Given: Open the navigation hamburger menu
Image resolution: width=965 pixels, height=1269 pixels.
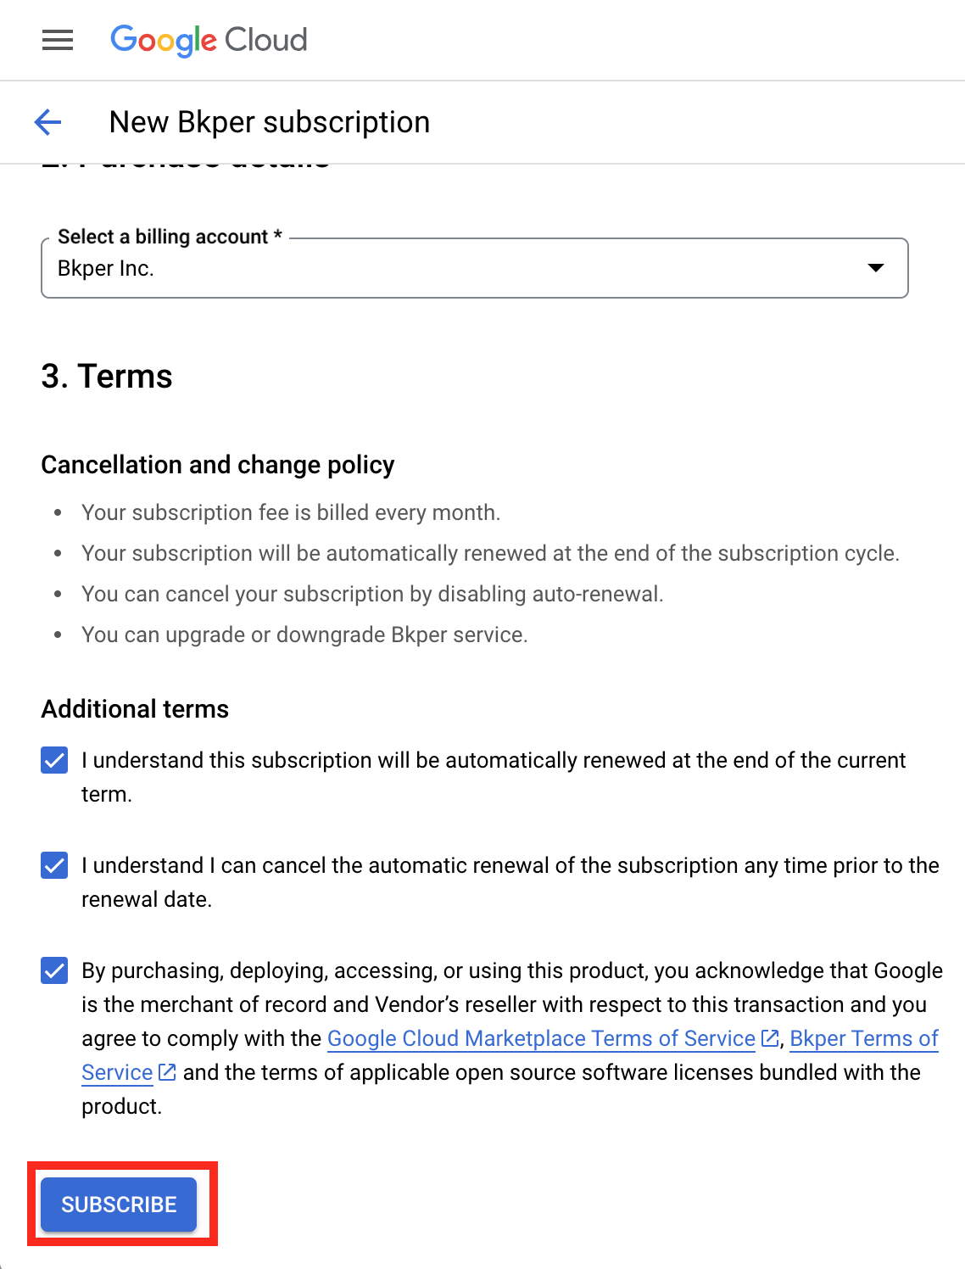Looking at the screenshot, I should pyautogui.click(x=57, y=40).
